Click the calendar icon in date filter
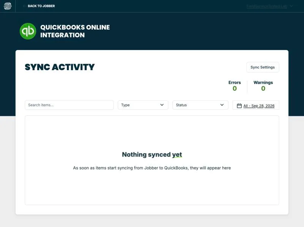This screenshot has width=304, height=227. coord(239,106)
